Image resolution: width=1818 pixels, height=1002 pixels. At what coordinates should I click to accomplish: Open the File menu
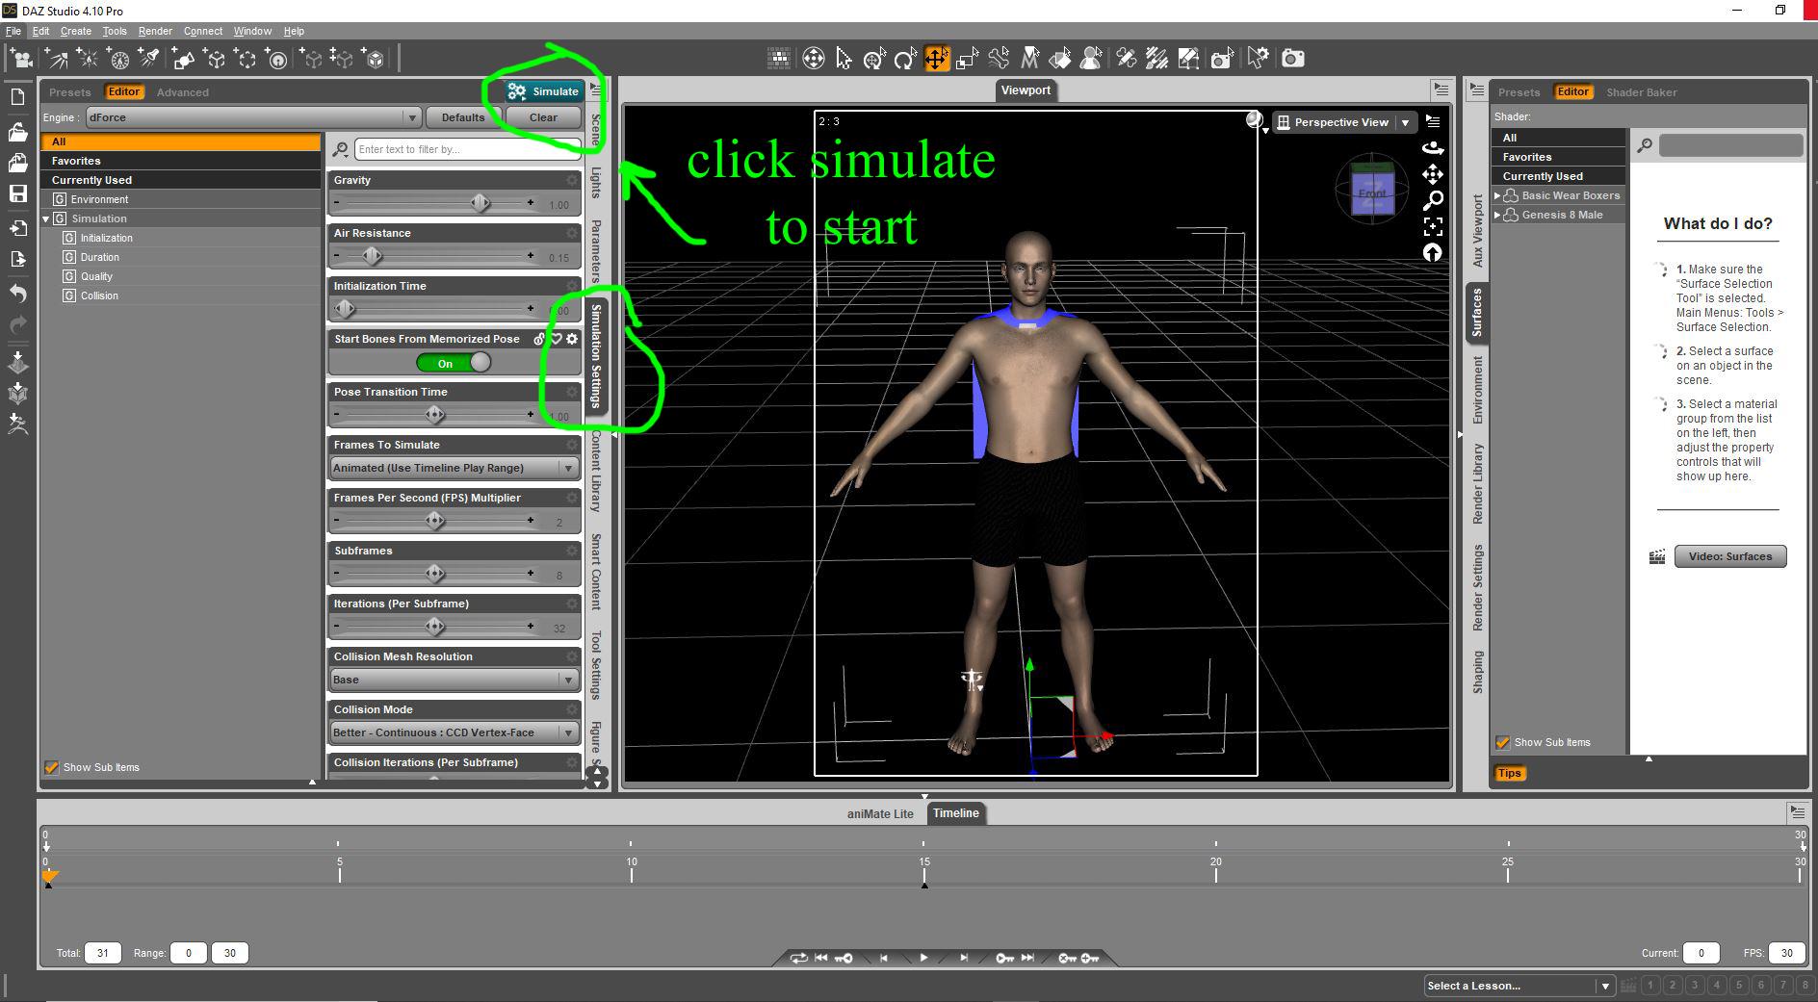[x=13, y=31]
